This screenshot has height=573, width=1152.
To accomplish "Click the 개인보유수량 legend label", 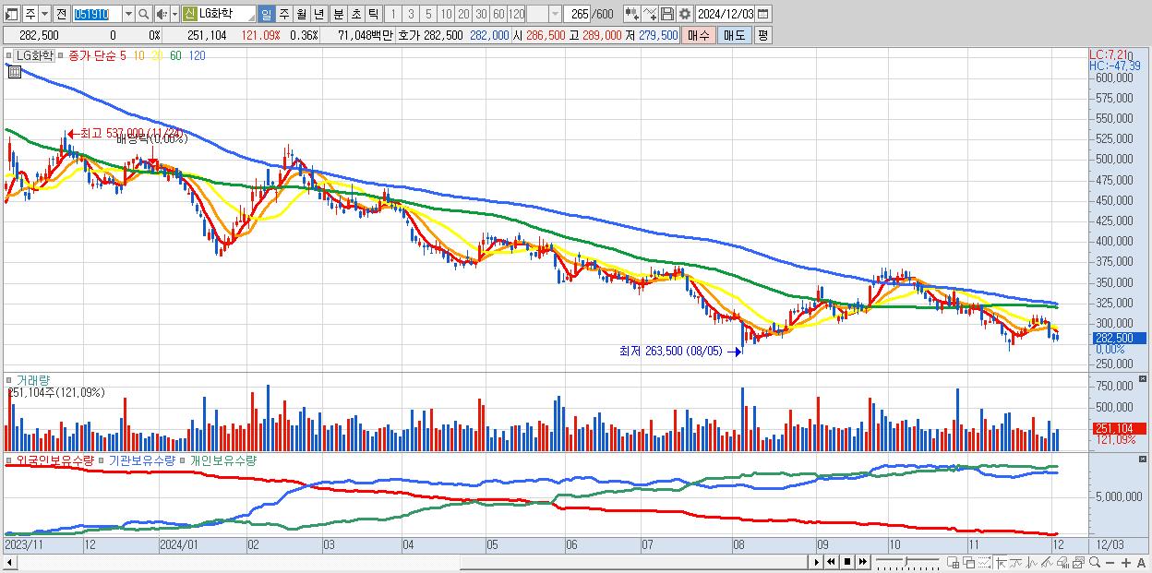I will tap(222, 460).
